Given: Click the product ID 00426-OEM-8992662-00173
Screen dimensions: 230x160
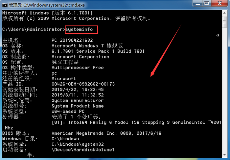Looking at the screenshot, I should point(83,84).
